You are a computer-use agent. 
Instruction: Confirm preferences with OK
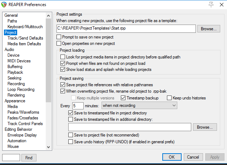pyautogui.click(x=172, y=157)
